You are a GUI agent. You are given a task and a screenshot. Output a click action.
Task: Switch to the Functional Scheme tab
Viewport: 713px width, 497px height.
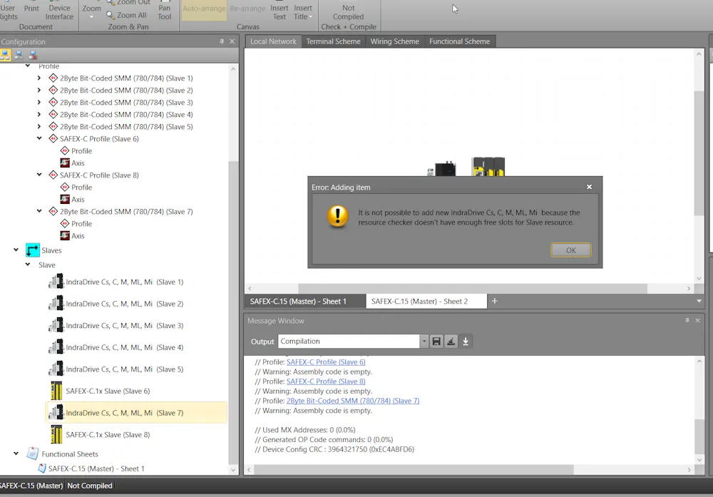click(460, 41)
